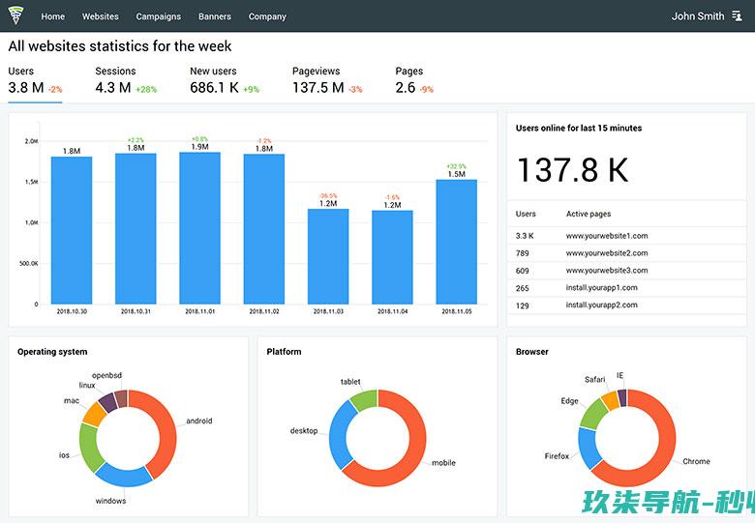Click the bar for 2018.11.04
The image size is (755, 523).
(392, 257)
